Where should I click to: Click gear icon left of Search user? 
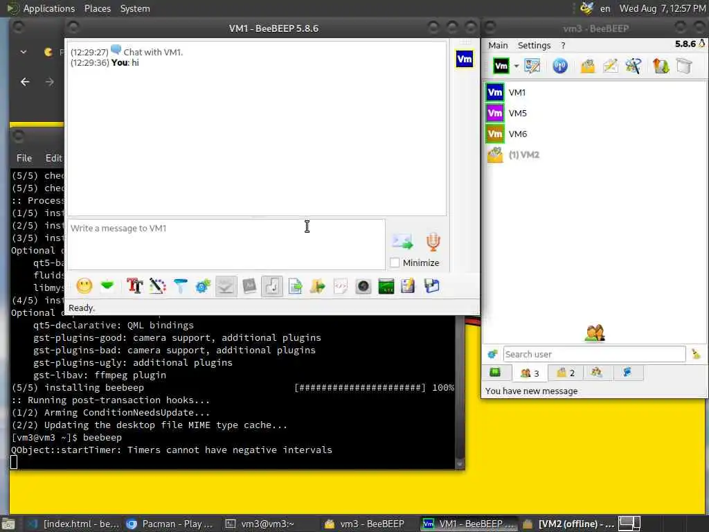tap(493, 354)
